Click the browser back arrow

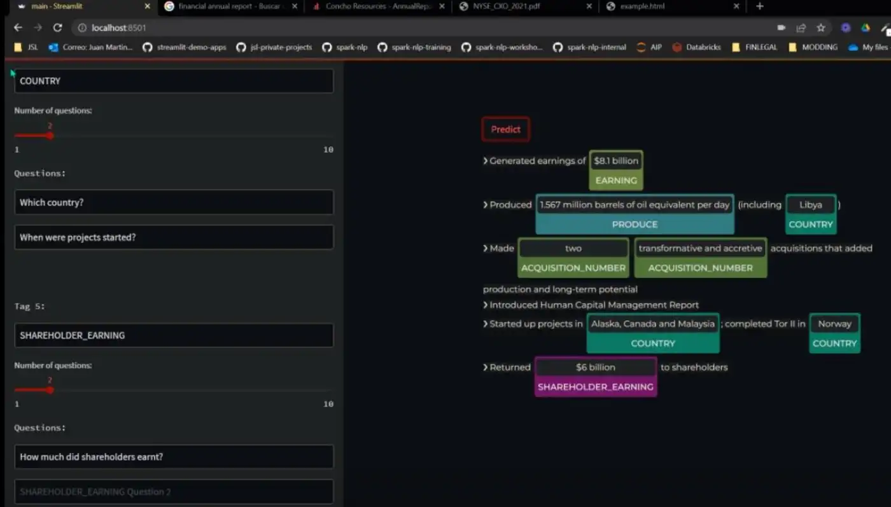(18, 27)
